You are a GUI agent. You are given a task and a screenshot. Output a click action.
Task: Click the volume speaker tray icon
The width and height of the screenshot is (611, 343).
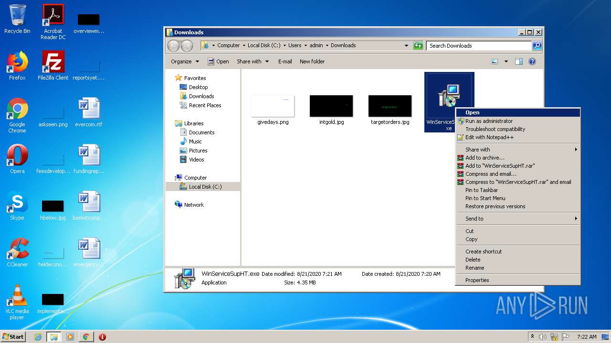pos(542,337)
